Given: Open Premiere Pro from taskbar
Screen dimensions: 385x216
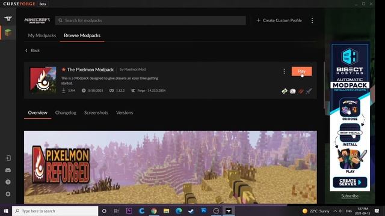Looking at the screenshot, I should coord(129,211).
